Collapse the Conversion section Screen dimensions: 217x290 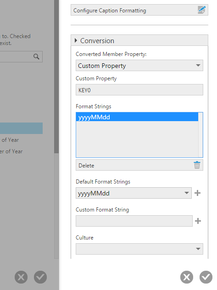click(x=76, y=40)
